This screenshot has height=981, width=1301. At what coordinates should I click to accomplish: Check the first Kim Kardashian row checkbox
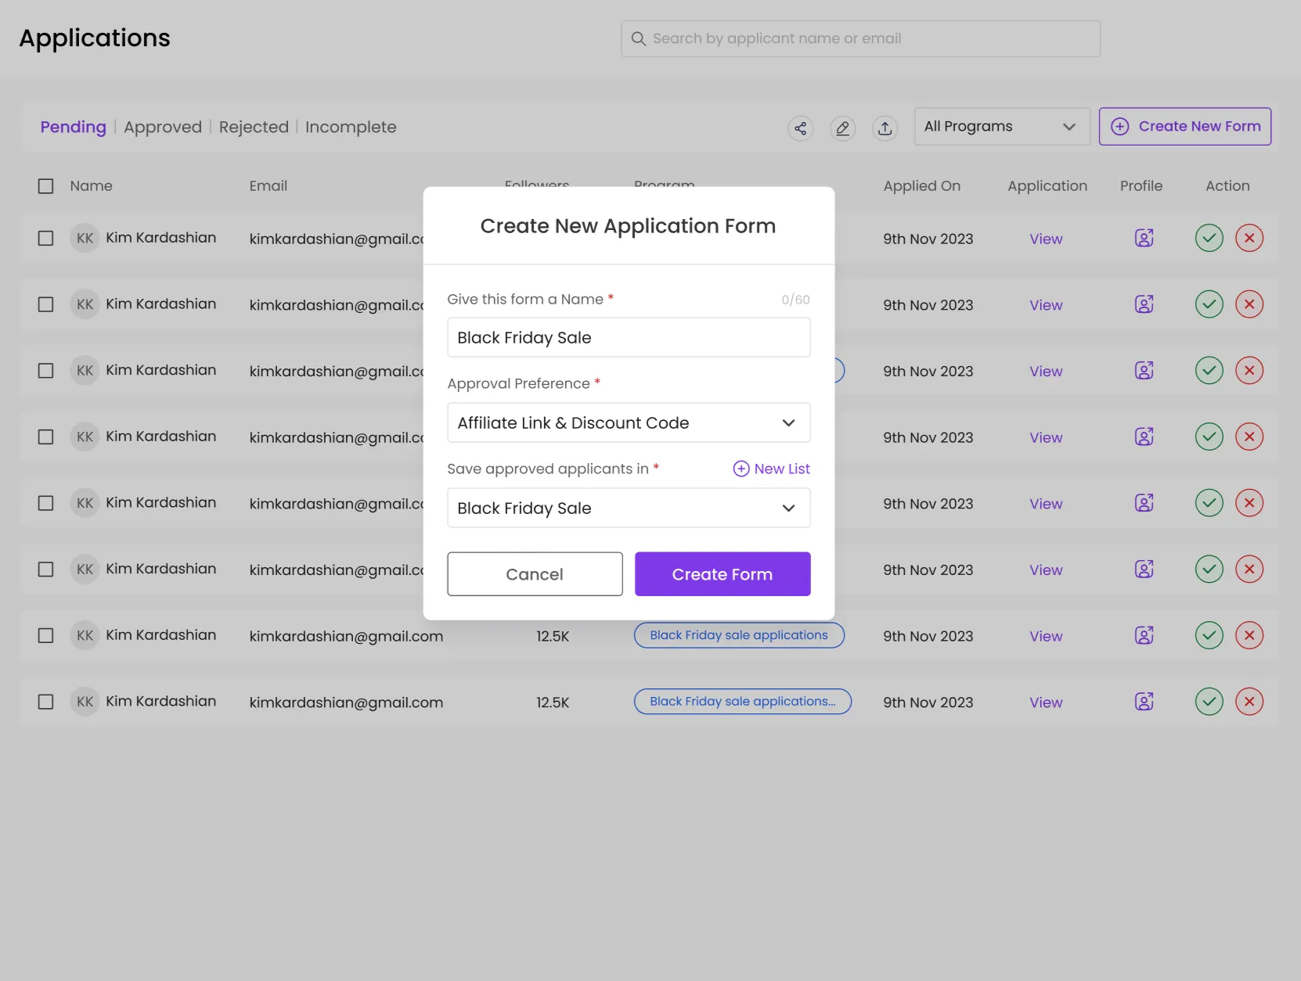pos(46,238)
